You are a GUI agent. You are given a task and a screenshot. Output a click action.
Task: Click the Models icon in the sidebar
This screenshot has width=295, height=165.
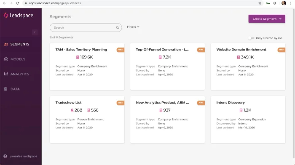click(6, 59)
